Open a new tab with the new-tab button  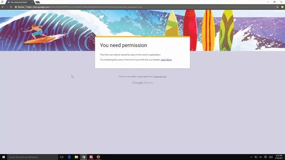click(x=37, y=2)
